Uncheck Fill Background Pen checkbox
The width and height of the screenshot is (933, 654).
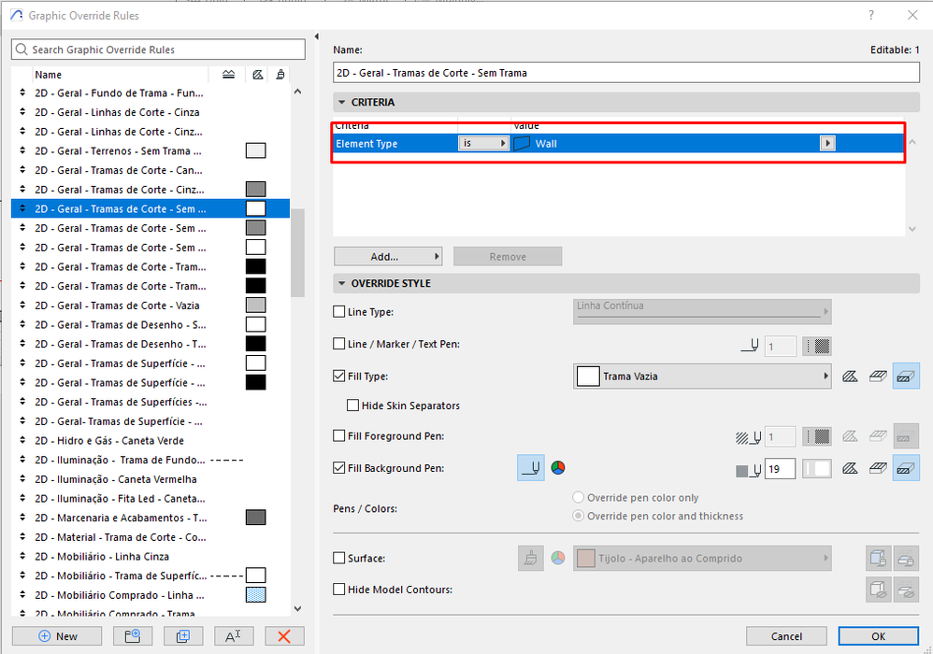339,468
